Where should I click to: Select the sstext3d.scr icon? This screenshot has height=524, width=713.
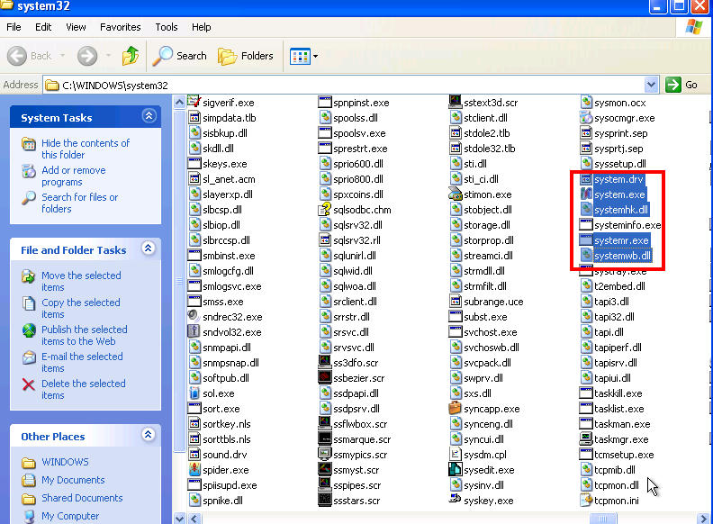[x=456, y=102]
